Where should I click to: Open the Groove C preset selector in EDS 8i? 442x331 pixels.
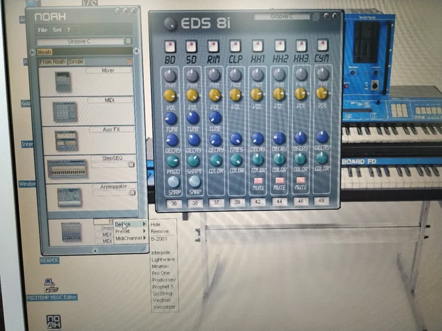pyautogui.click(x=282, y=17)
